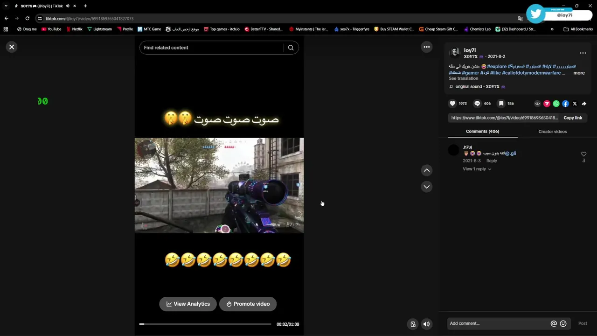Image resolution: width=597 pixels, height=336 pixels.
Task: Click Promote video button
Action: (x=248, y=304)
